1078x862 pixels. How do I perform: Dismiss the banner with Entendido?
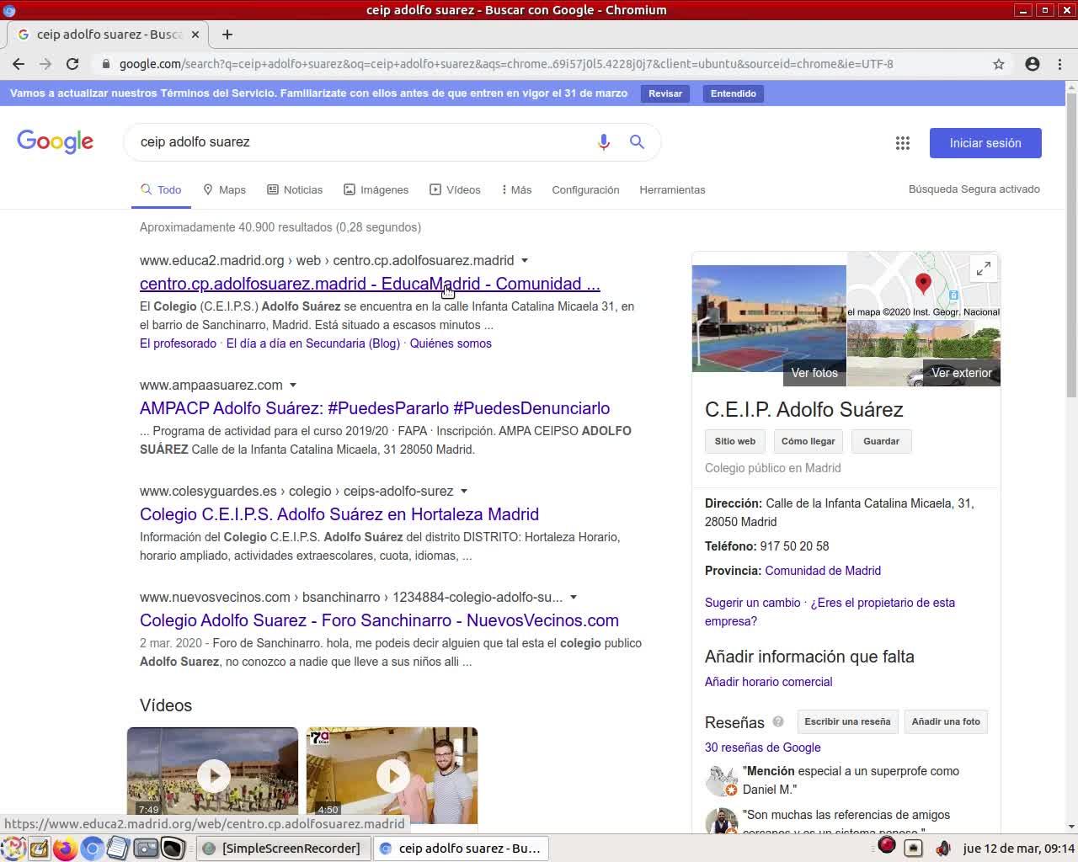pos(734,93)
